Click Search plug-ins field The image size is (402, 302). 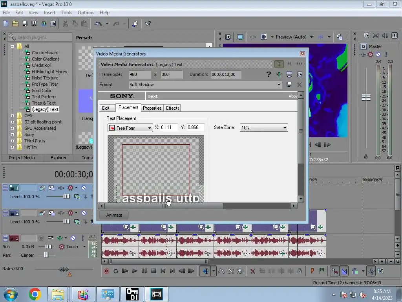40,37
